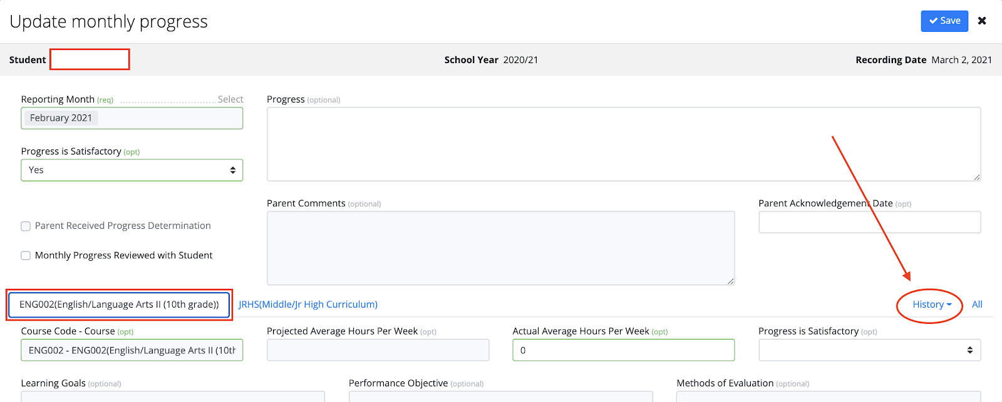Focus Parent Acknowledgement Date field
The height and width of the screenshot is (402, 1002).
[869, 222]
